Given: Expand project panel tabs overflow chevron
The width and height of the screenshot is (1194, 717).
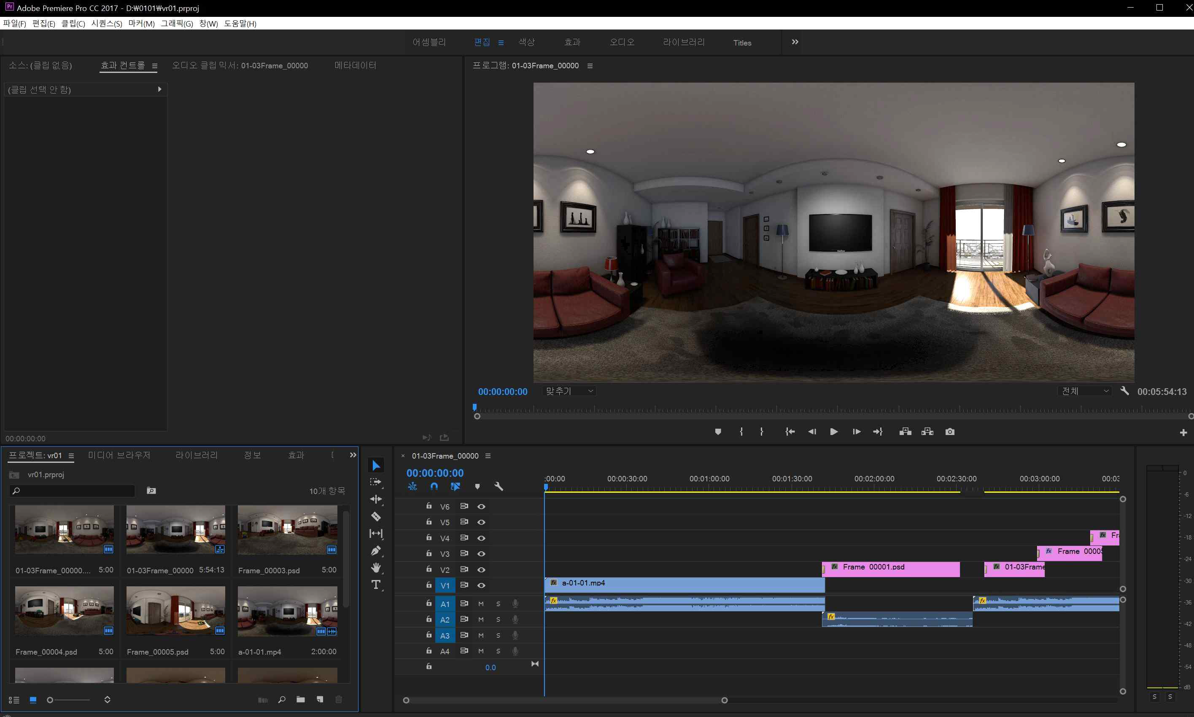Looking at the screenshot, I should [x=353, y=455].
